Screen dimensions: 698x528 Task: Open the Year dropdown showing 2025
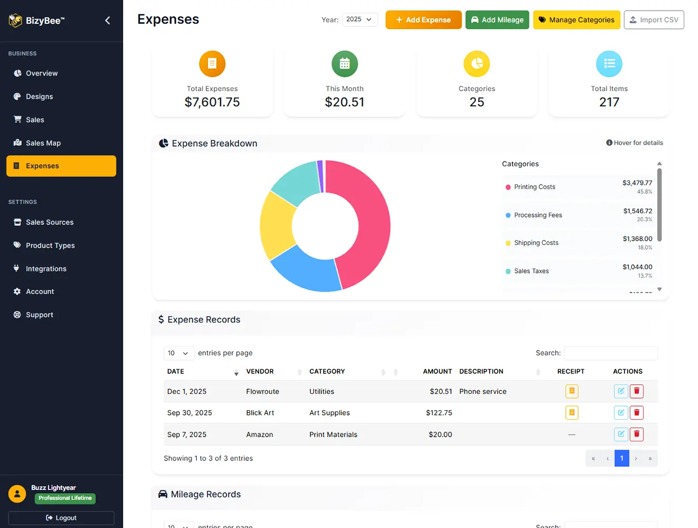360,20
